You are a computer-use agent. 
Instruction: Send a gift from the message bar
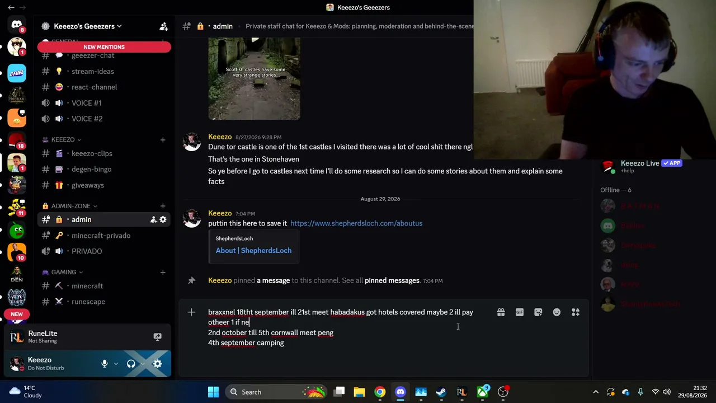[501, 312]
